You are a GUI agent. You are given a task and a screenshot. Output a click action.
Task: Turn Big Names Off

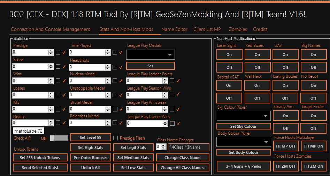314,67
